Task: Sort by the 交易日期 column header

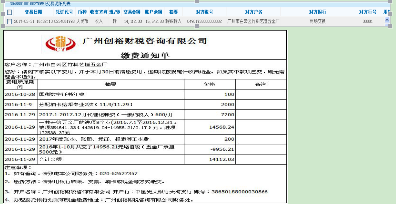Action: [x=33, y=12]
